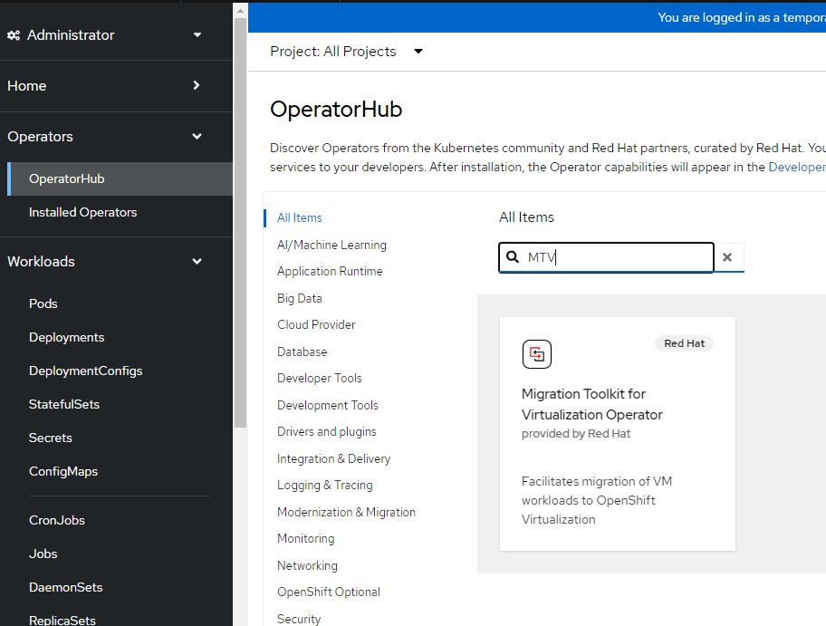Filter by Modernization & Migration category
Image resolution: width=826 pixels, height=626 pixels.
(x=346, y=512)
